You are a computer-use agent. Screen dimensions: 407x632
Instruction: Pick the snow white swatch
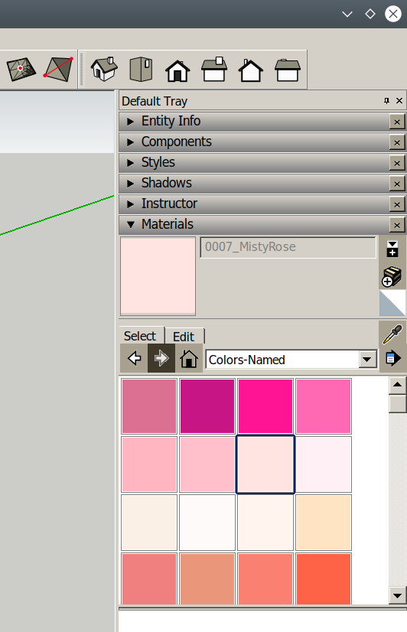click(207, 523)
